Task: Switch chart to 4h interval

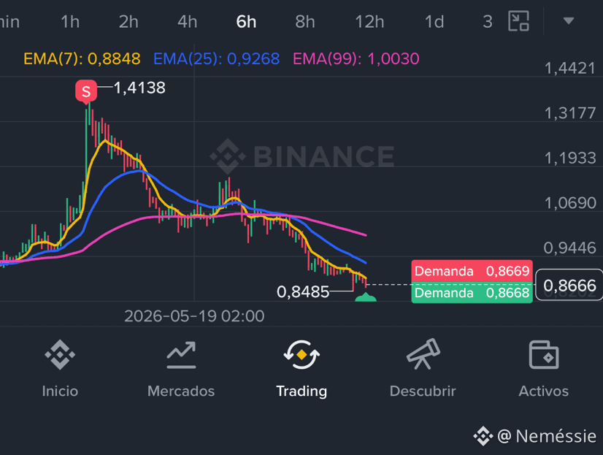Action: tap(188, 21)
